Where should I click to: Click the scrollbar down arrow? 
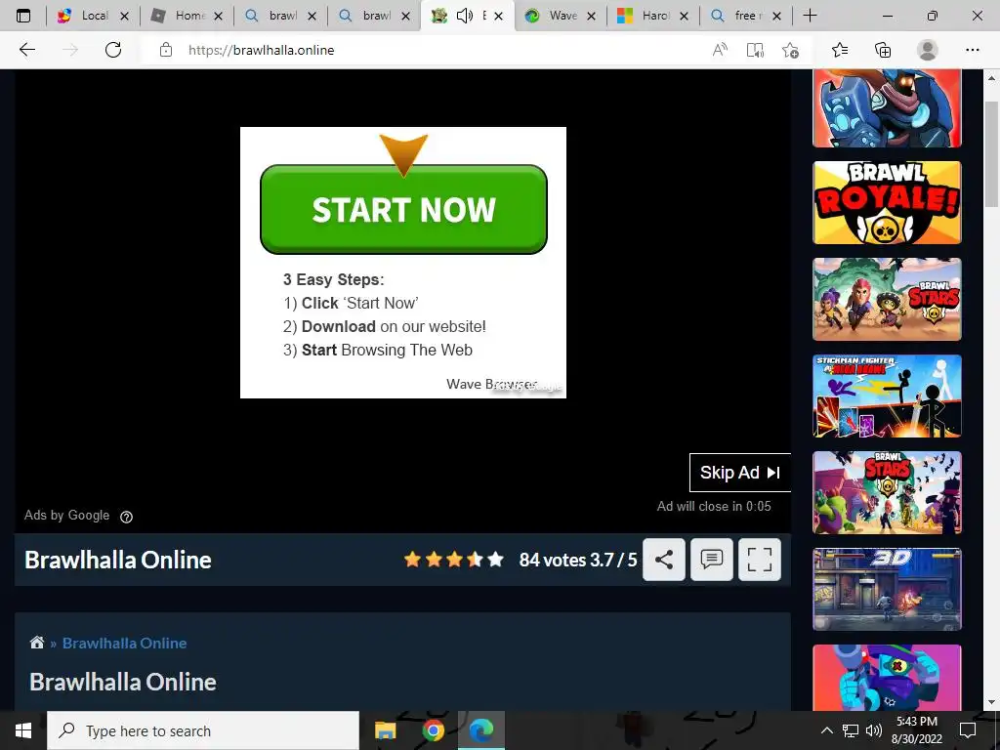[991, 703]
